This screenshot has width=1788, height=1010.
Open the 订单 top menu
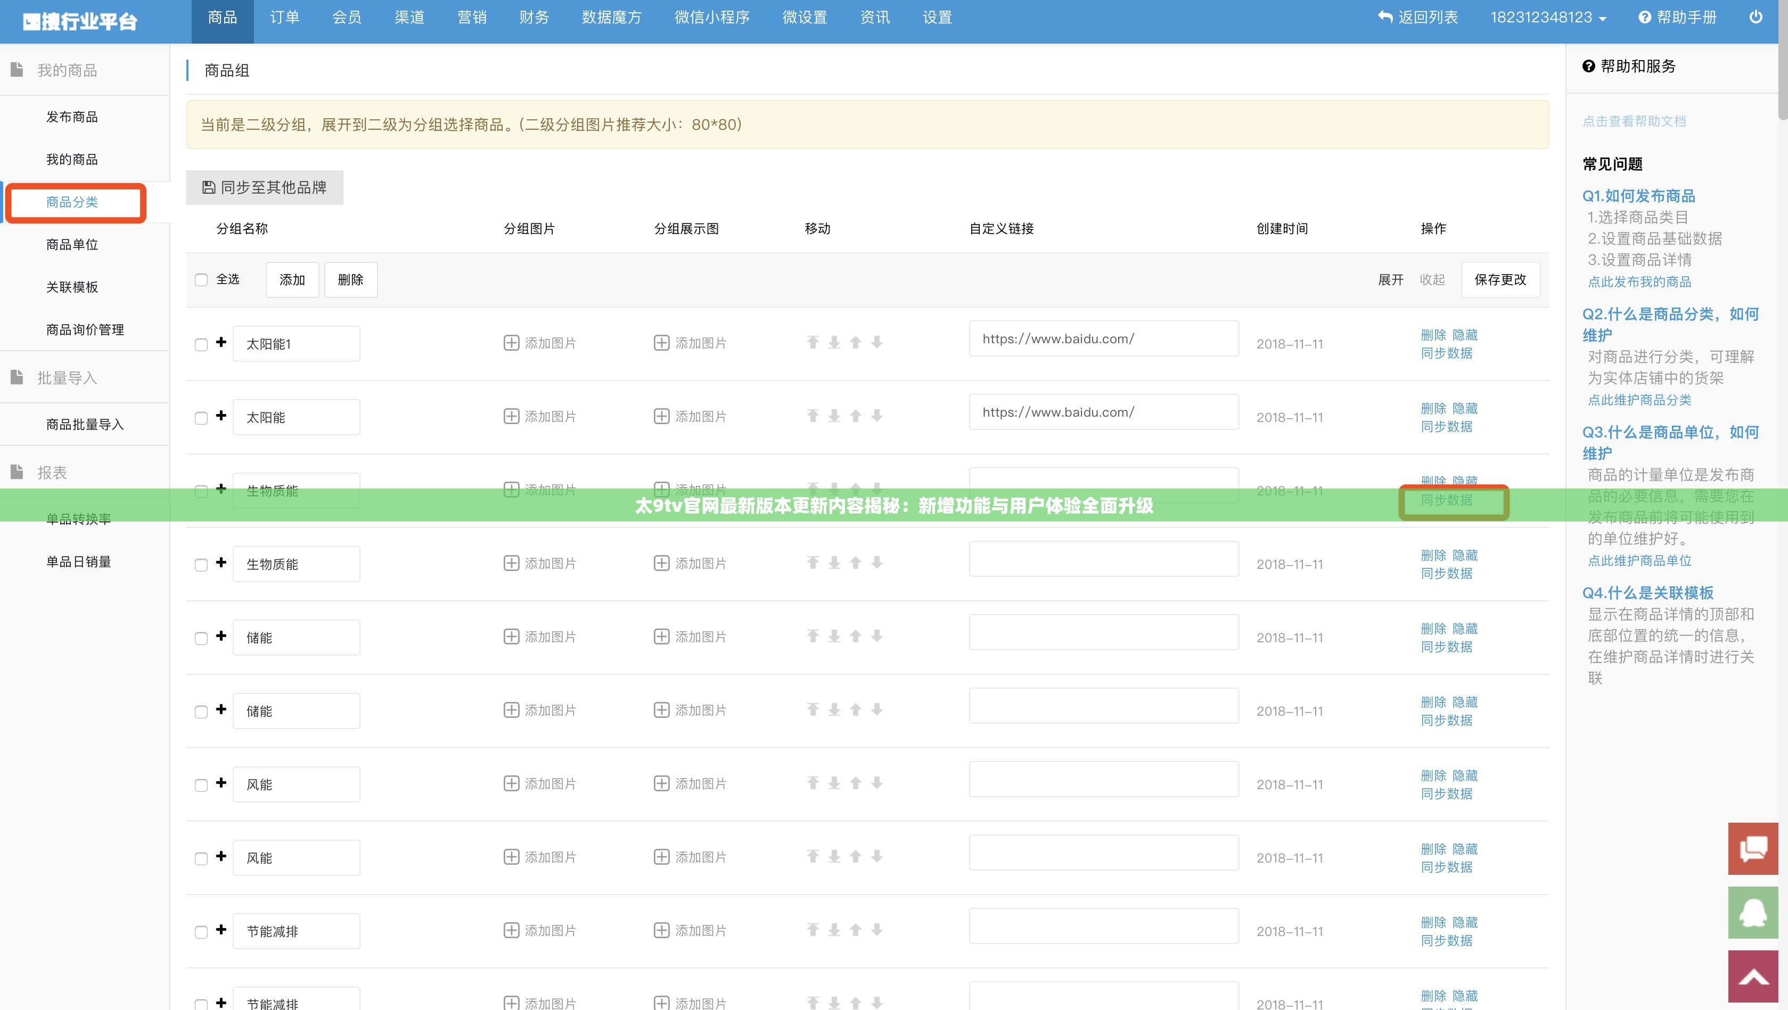[x=284, y=18]
